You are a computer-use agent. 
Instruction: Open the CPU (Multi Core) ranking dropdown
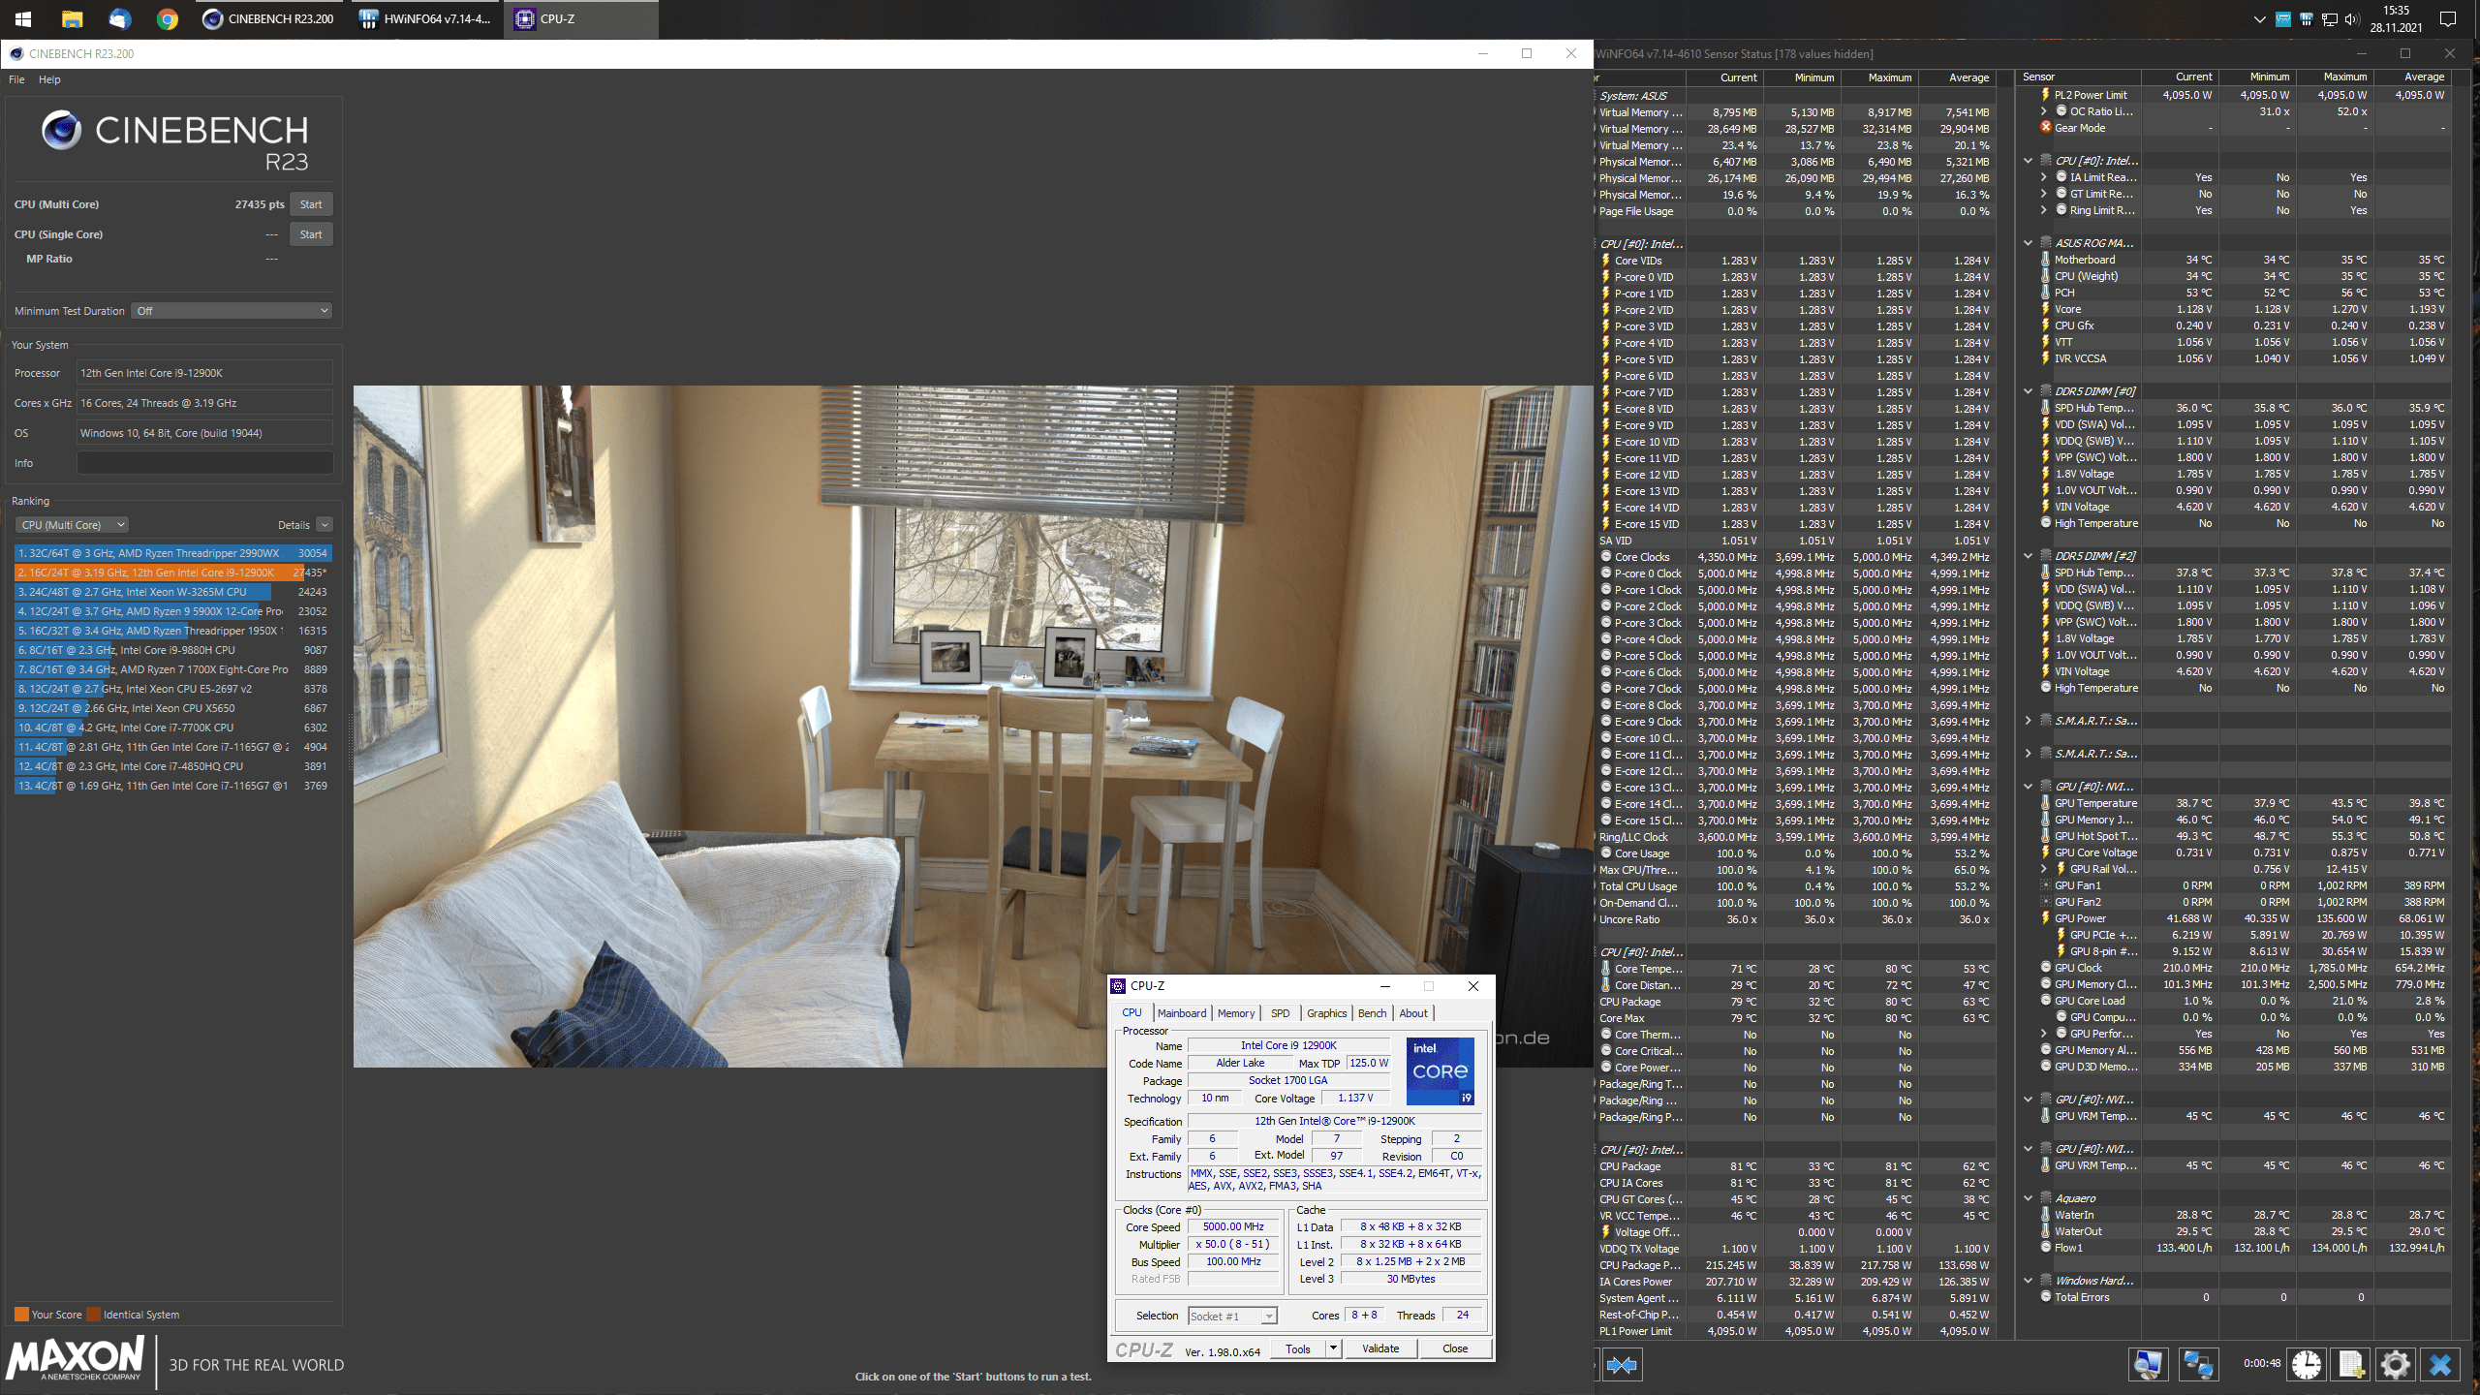point(72,525)
